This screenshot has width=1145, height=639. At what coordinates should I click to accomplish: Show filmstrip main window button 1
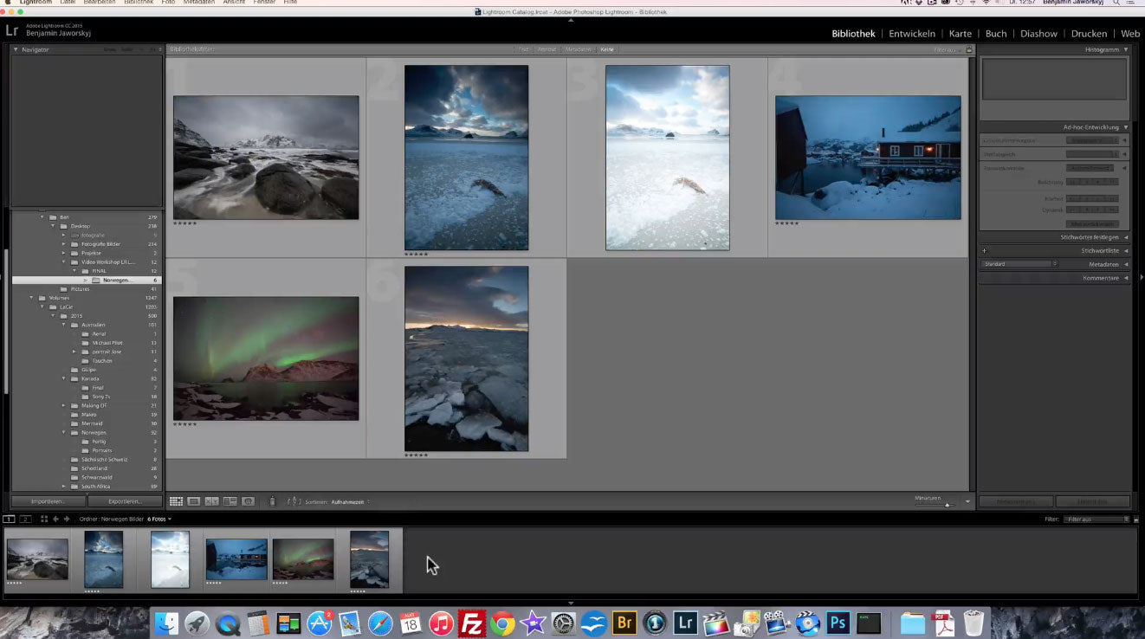[x=10, y=519]
